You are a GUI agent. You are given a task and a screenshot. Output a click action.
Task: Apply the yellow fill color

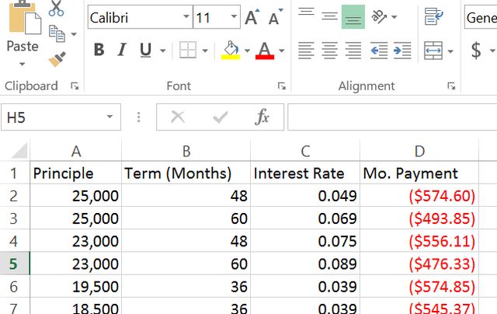[231, 51]
